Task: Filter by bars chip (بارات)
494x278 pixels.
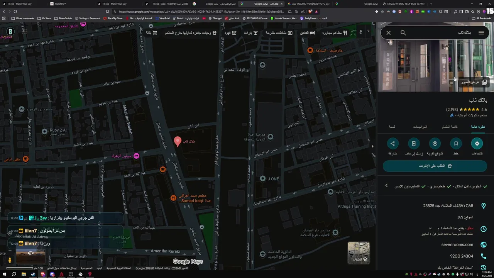Action: [251, 33]
